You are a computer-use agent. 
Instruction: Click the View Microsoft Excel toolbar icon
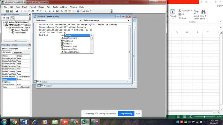[7, 11]
